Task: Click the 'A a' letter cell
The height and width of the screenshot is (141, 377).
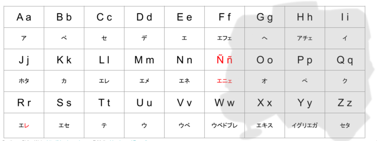Action: click(24, 17)
